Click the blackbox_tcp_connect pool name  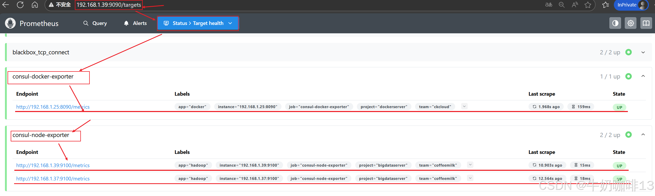click(x=41, y=52)
